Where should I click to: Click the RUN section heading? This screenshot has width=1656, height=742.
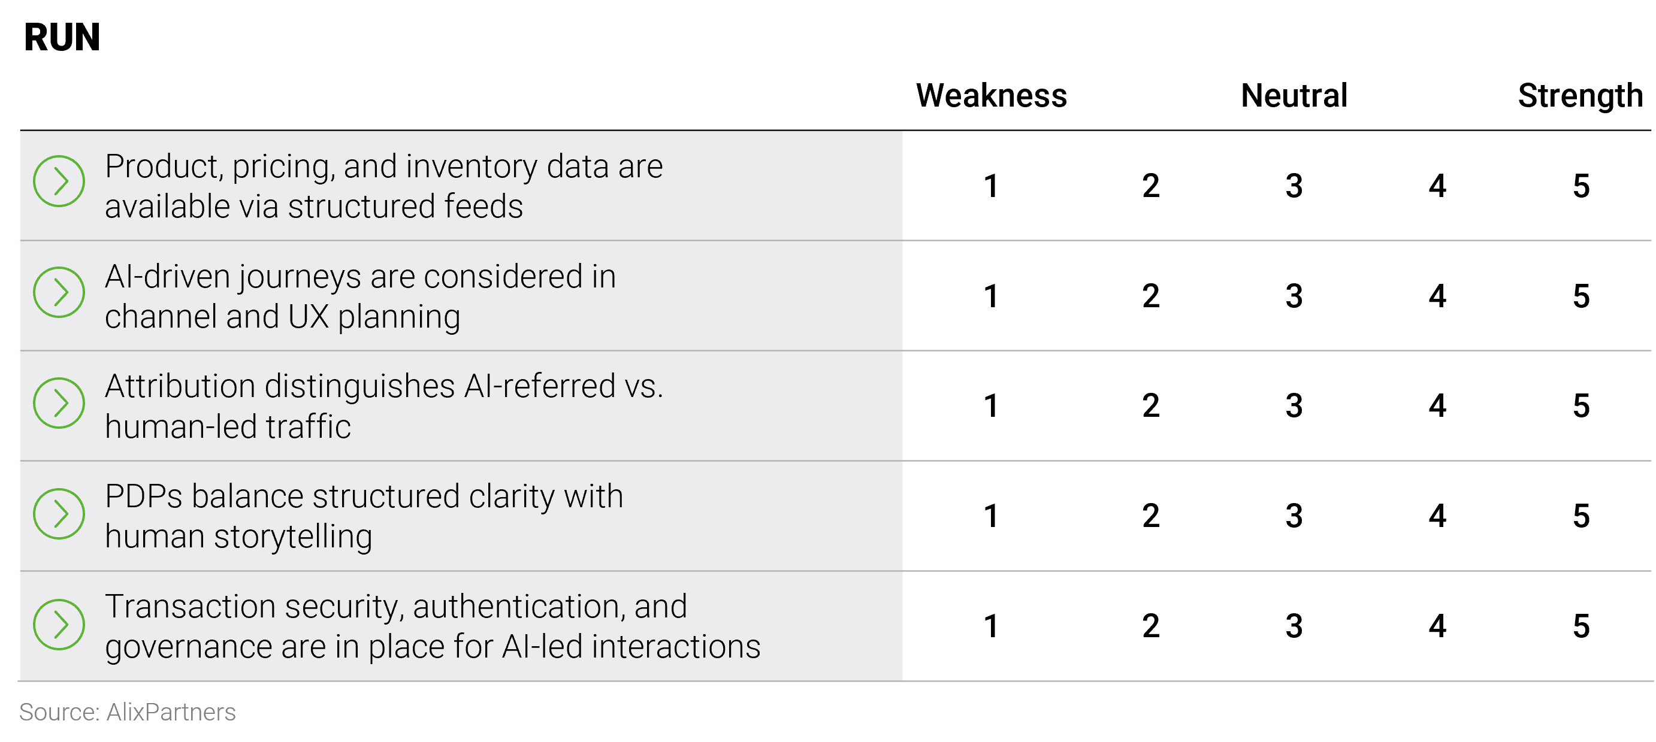62,37
